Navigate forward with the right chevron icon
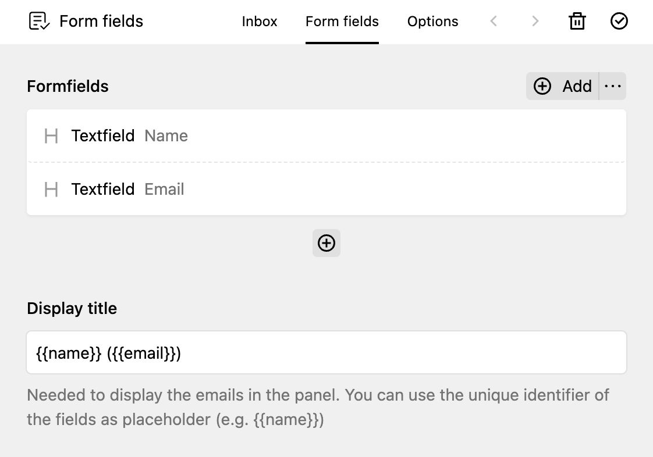653x457 pixels. click(x=535, y=21)
